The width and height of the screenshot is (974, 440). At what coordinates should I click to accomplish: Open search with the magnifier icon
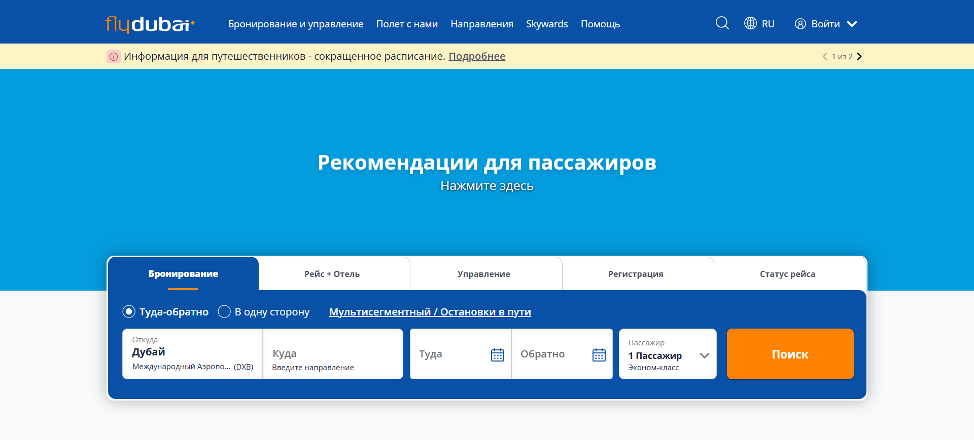pos(722,23)
